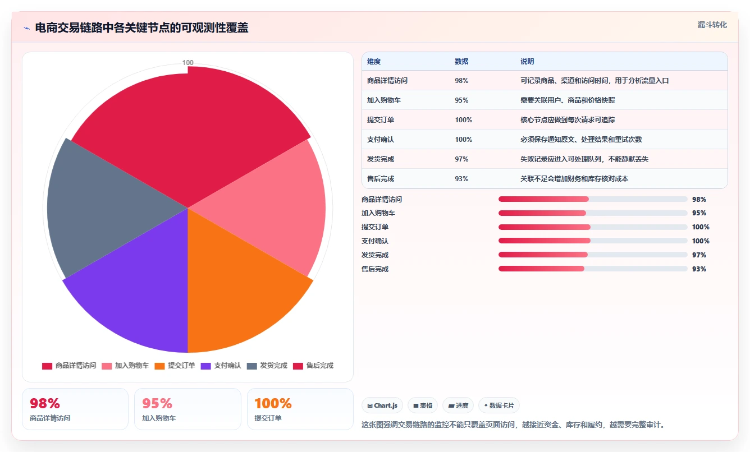Click the page title 电商交易链路中各关键节点的可观测性覆盖
The height and width of the screenshot is (452, 750).
pos(141,28)
